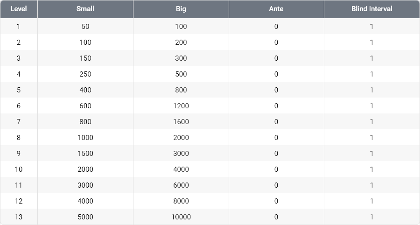This screenshot has width=420, height=225.
Task: Select level 13's big blind 10000 cell
Action: point(181,217)
